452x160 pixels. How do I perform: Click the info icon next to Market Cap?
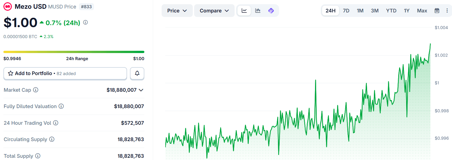[x=36, y=90]
